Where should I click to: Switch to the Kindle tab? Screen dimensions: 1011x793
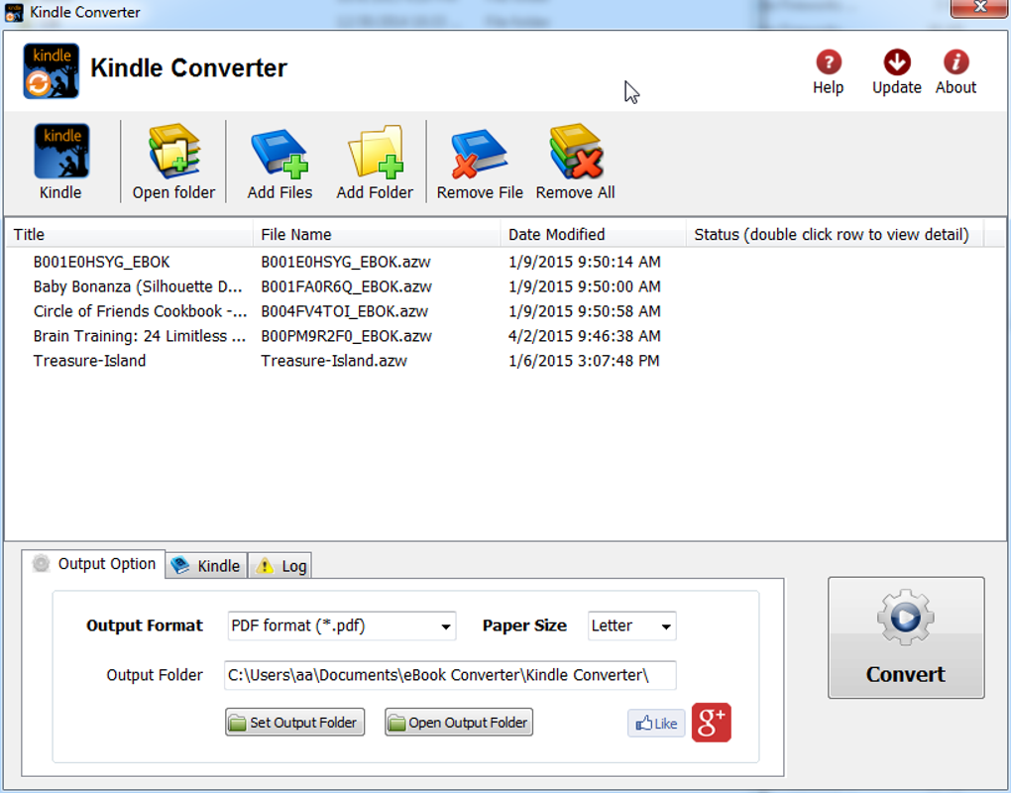click(x=206, y=565)
